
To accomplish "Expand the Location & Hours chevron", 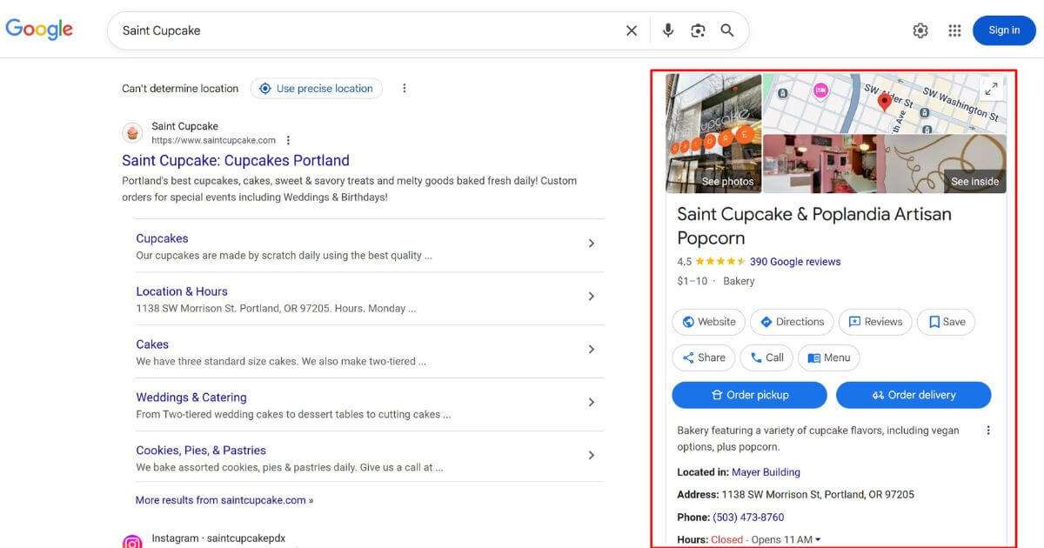I will [x=592, y=296].
